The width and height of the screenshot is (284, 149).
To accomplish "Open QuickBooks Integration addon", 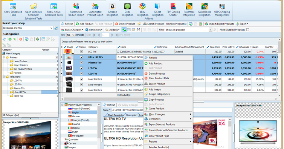I will point(204,10).
